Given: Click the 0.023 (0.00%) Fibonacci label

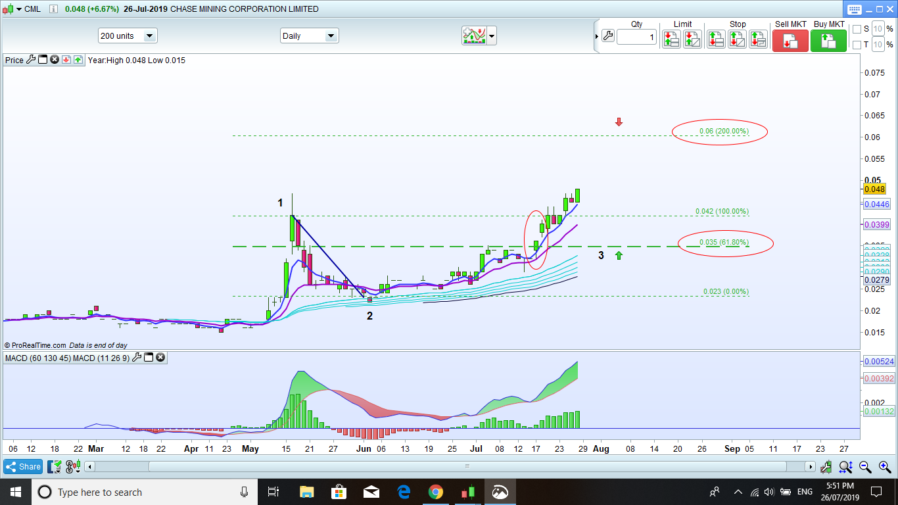Looking at the screenshot, I should (x=726, y=292).
